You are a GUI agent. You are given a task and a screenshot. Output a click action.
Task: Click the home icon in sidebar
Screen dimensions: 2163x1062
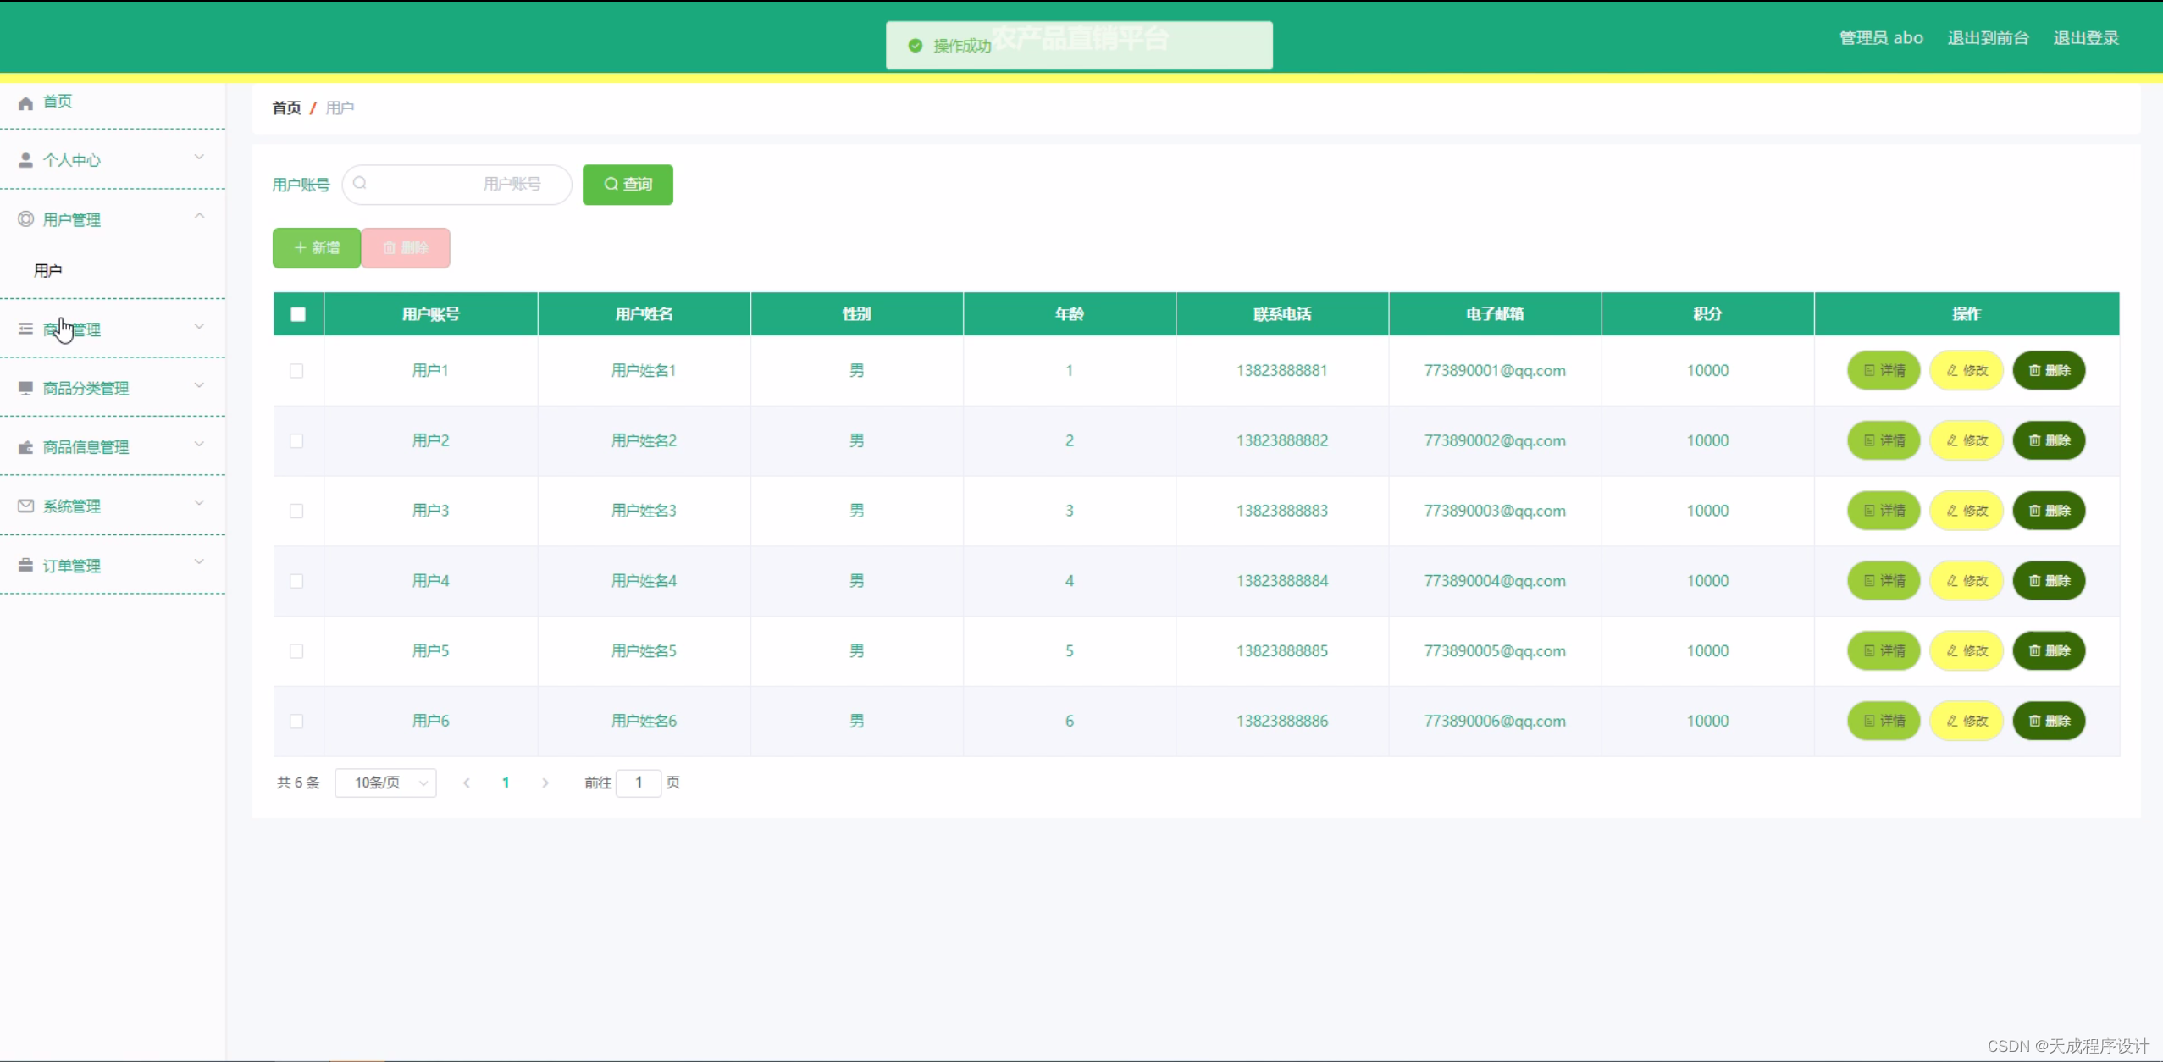(x=25, y=102)
